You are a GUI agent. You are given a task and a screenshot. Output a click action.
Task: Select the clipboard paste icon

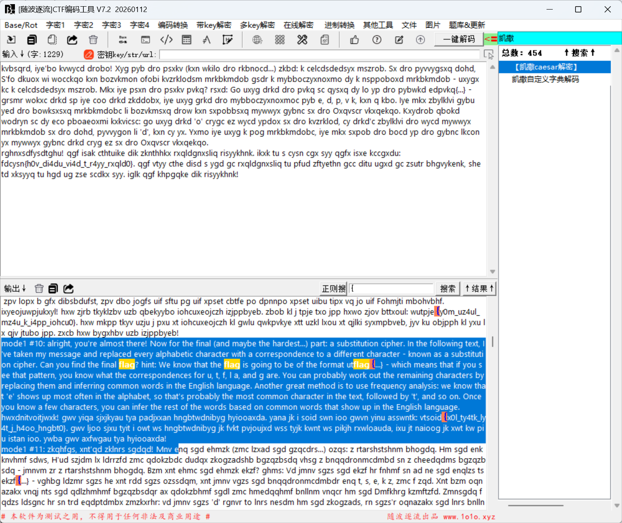[51, 39]
